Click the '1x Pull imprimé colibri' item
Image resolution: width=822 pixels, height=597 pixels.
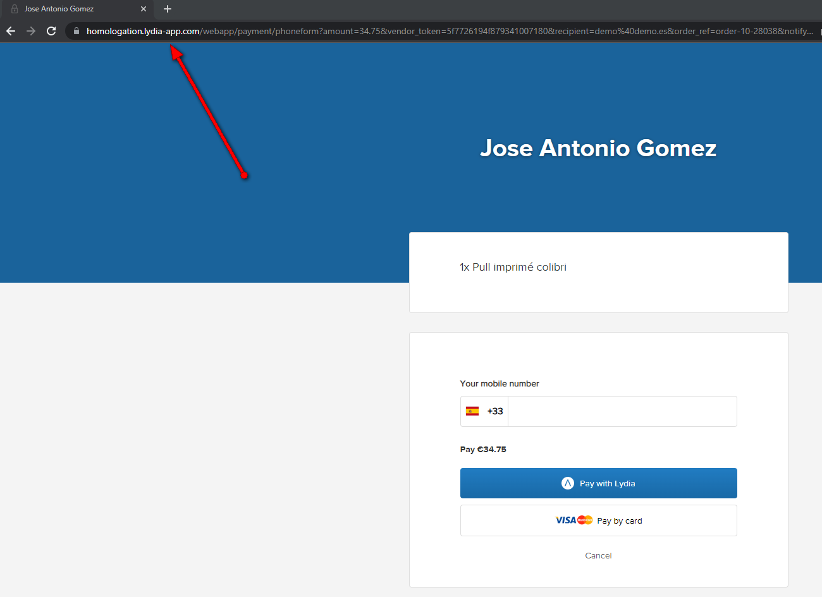[x=513, y=267]
